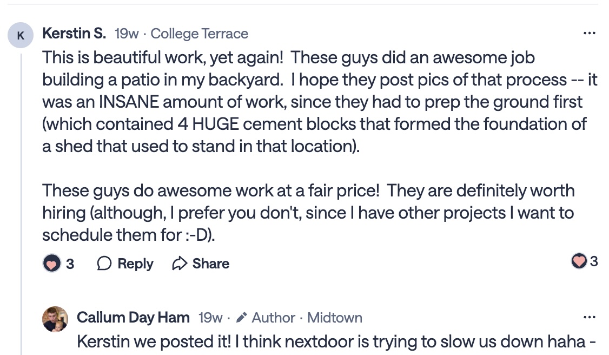View reactions summary heart at right
609x355 pixels.
coord(579,262)
